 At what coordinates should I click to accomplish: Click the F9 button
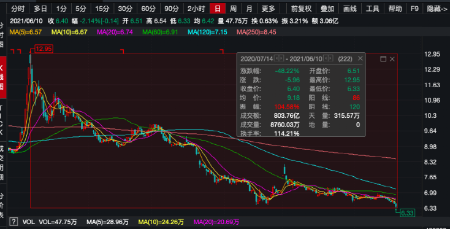[x=414, y=9]
